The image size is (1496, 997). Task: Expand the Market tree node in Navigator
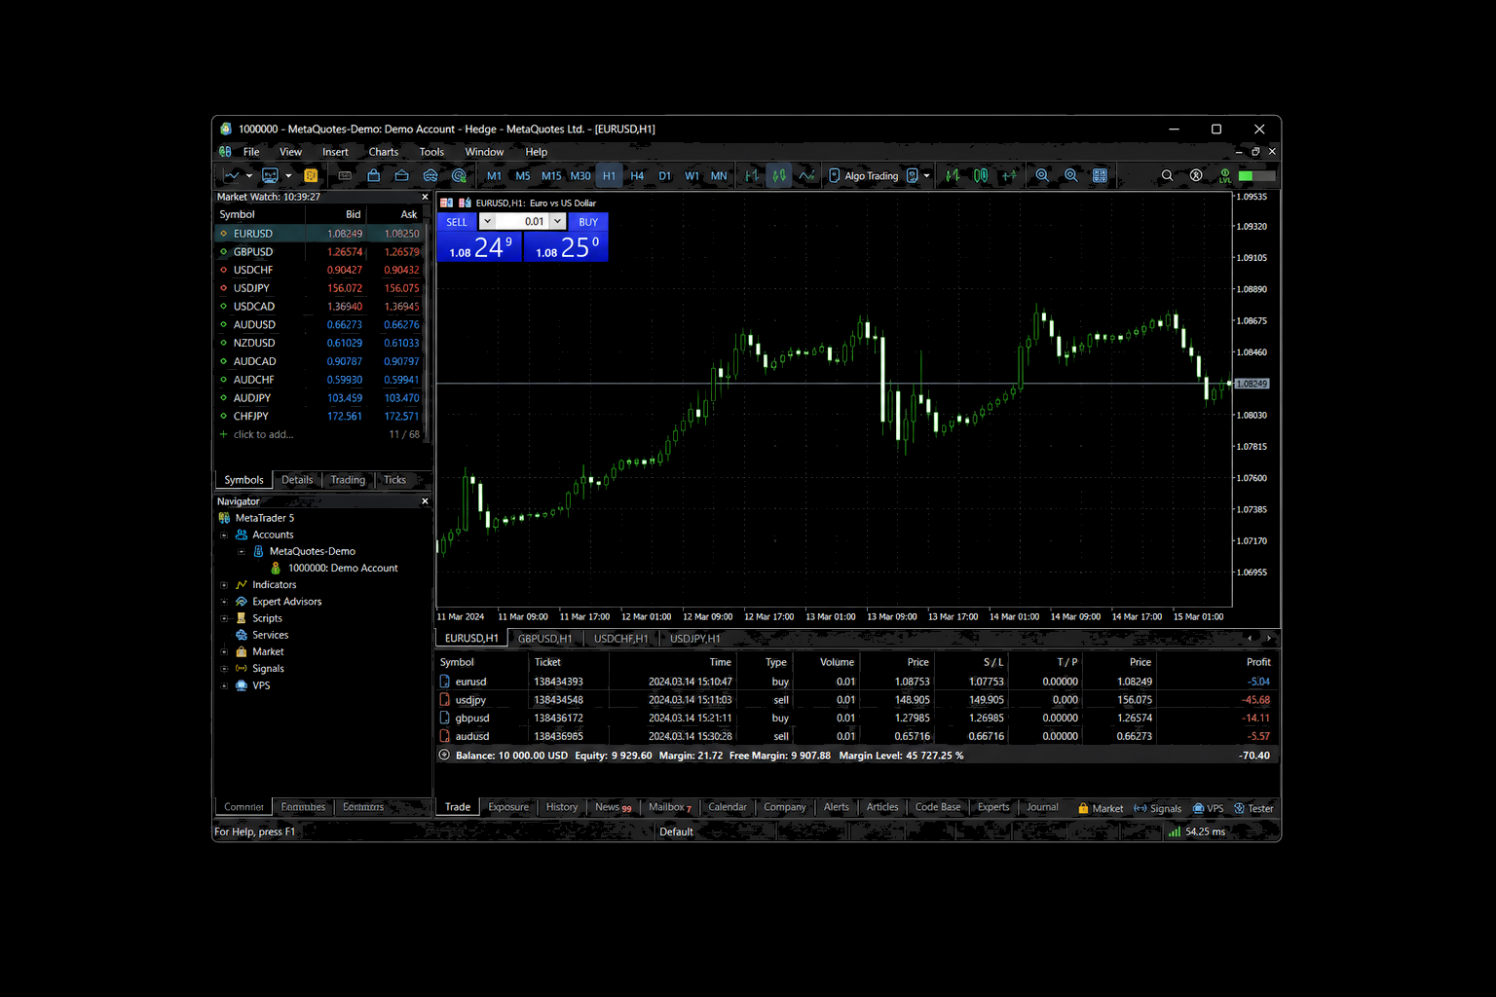224,651
